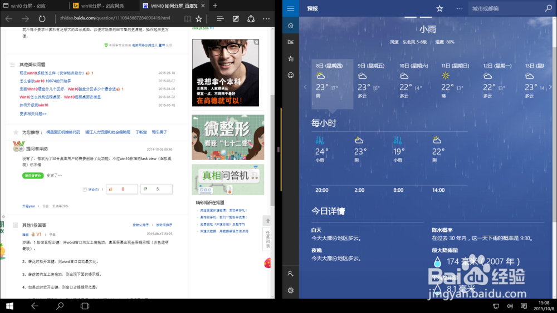Click Edge page vertical scrollbar
Viewport: 557px width, 313px height.
[x=272, y=151]
